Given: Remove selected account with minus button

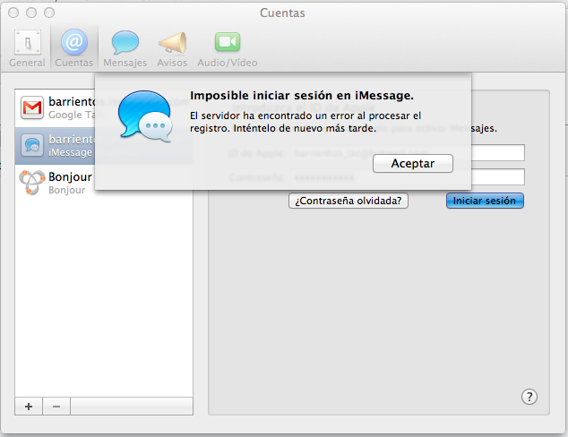Looking at the screenshot, I should click(x=56, y=407).
